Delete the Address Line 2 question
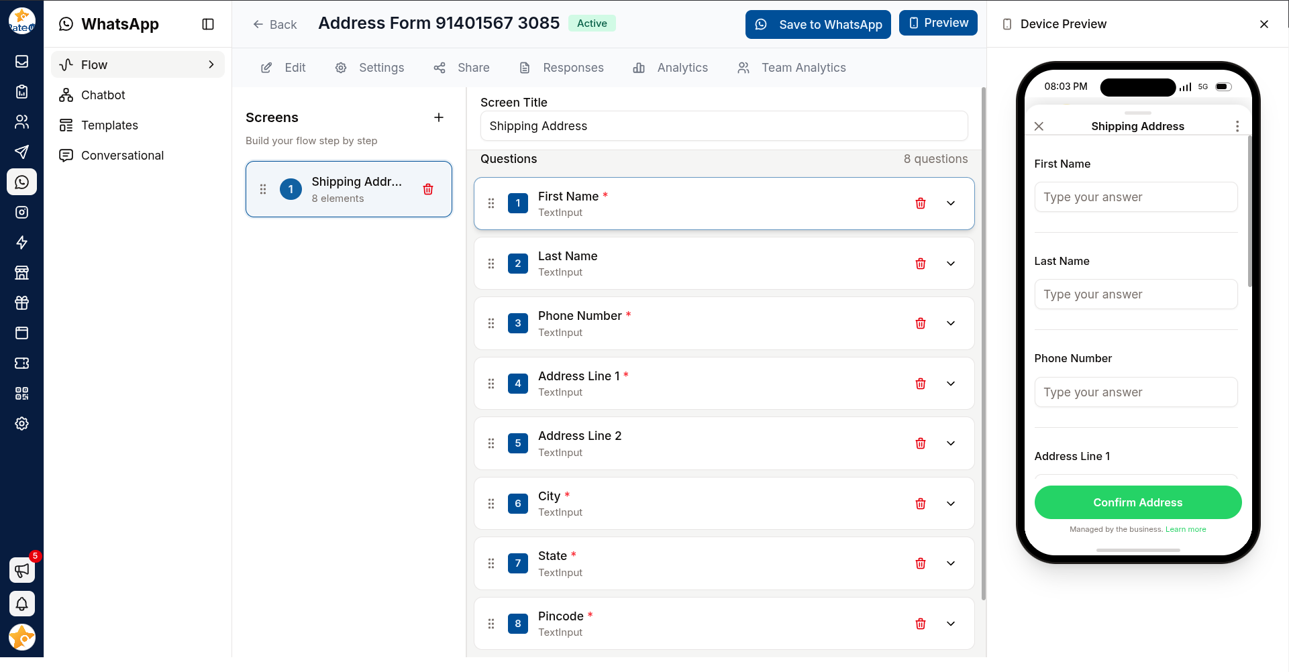 tap(921, 443)
